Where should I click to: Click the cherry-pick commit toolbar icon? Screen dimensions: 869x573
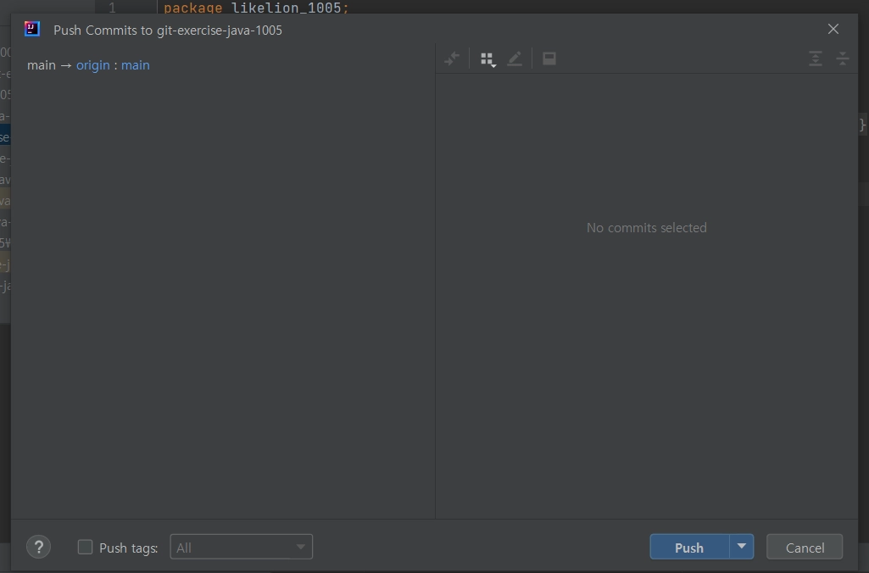click(452, 58)
